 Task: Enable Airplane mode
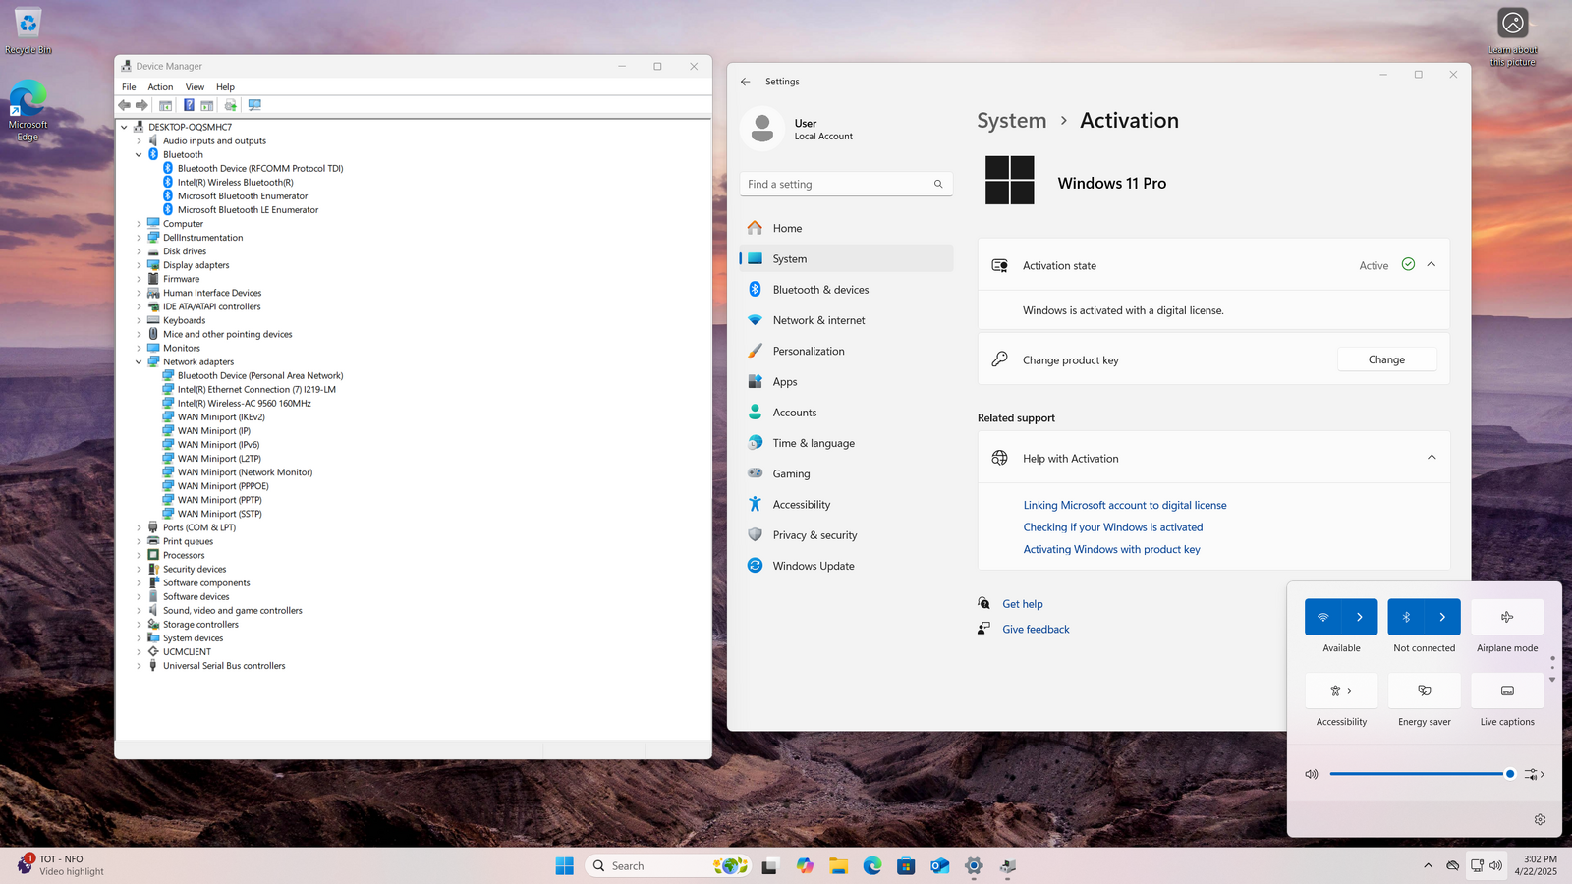[x=1507, y=617]
